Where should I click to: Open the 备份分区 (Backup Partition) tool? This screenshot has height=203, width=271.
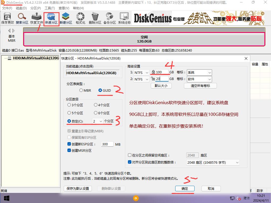[110, 18]
